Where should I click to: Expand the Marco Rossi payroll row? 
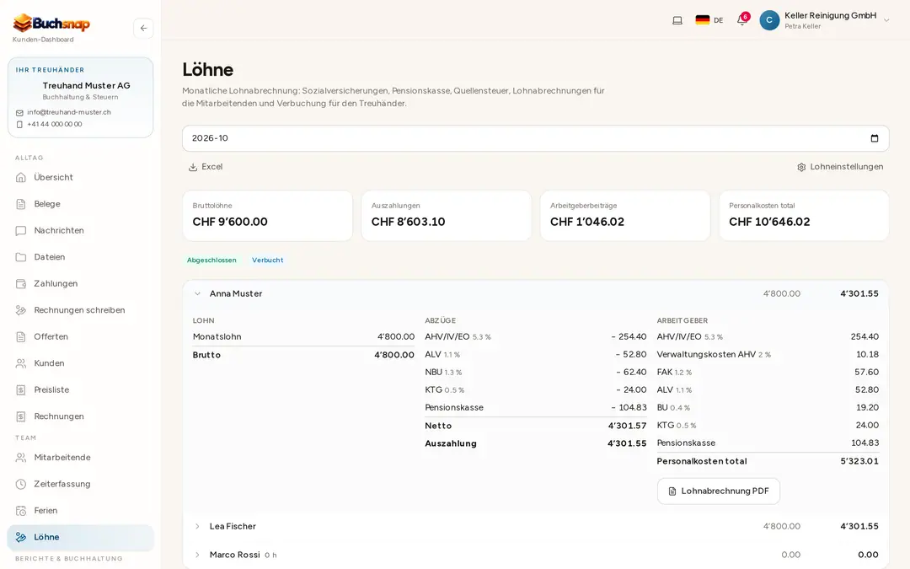point(197,555)
